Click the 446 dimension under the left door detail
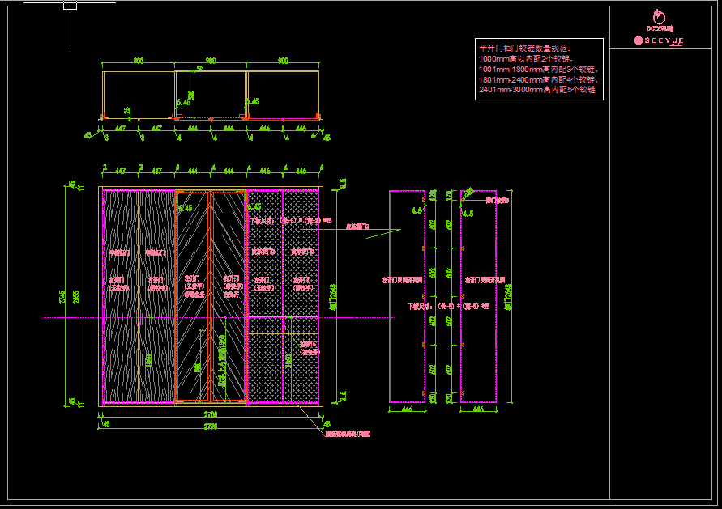The width and height of the screenshot is (722, 509). [407, 410]
